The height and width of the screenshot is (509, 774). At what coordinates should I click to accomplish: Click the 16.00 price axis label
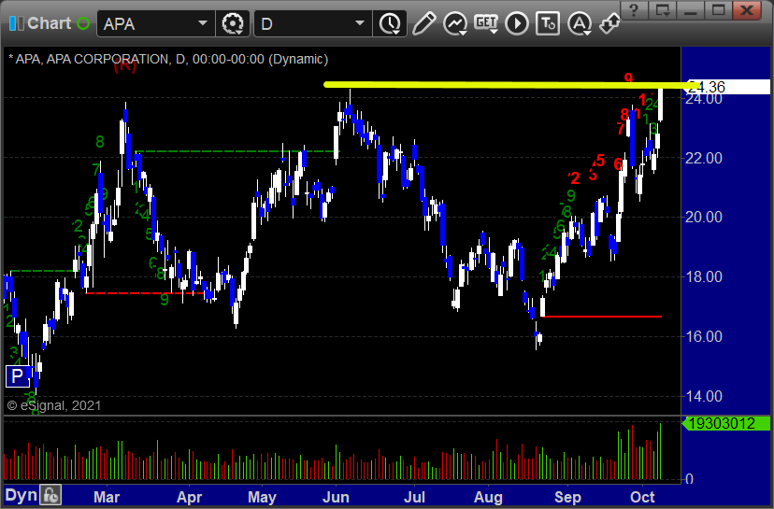point(703,336)
